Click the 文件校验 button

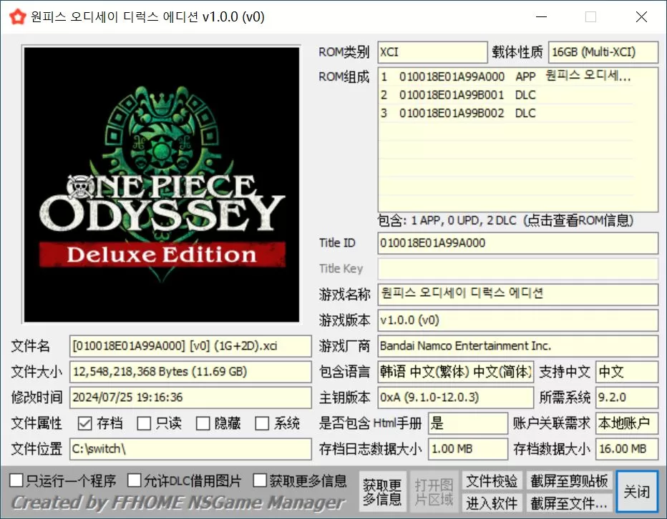pyautogui.click(x=491, y=482)
